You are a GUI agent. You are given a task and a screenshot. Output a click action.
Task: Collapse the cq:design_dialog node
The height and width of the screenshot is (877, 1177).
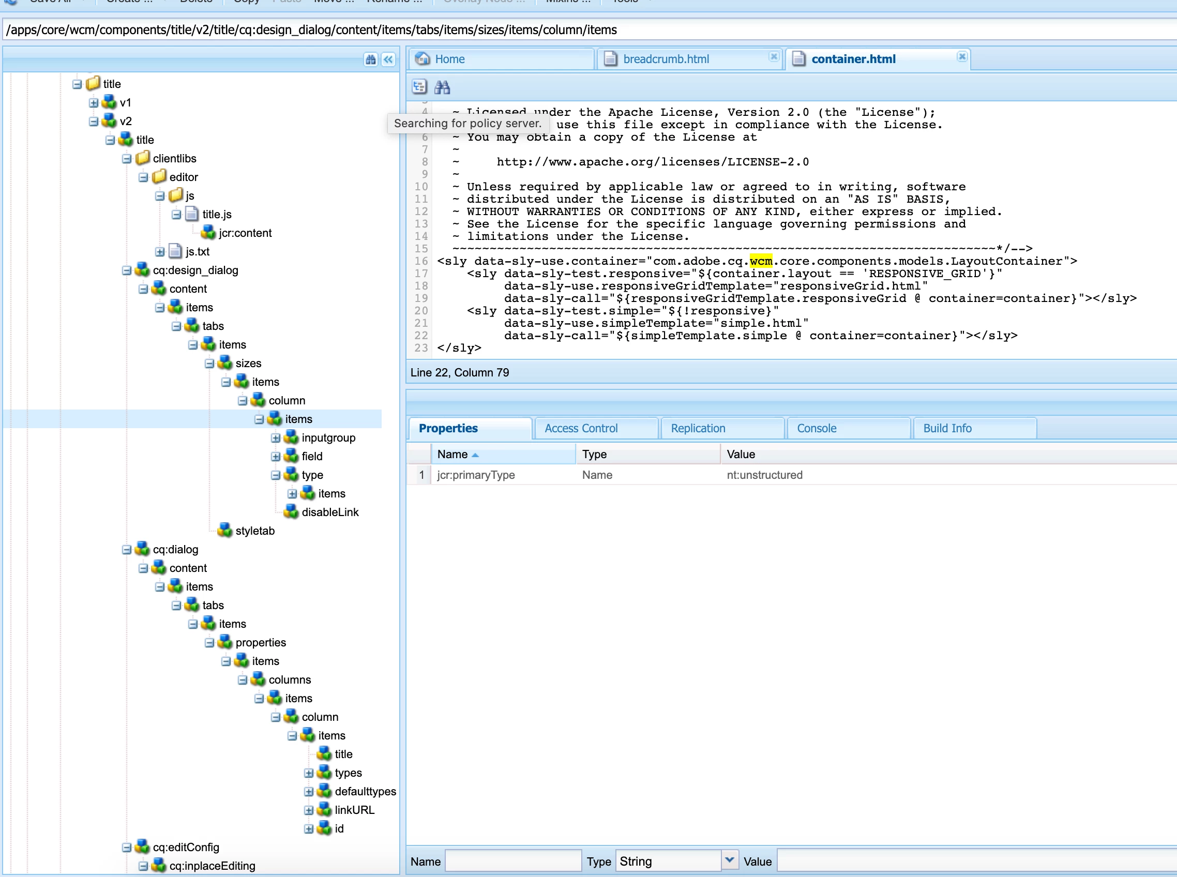click(x=126, y=271)
